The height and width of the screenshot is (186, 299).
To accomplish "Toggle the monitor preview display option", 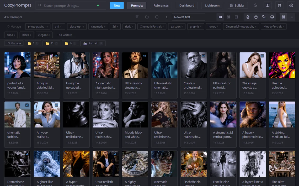I will tap(272, 17).
